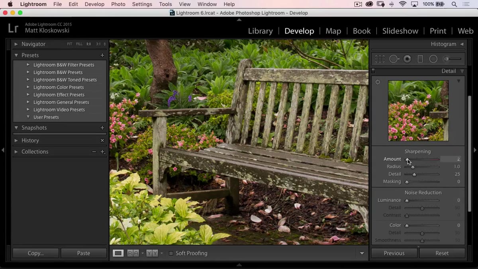The height and width of the screenshot is (269, 478).
Task: Switch to Library module
Action: pos(261,31)
